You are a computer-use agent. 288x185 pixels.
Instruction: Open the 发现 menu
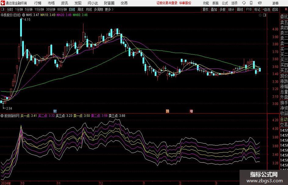pos(78,3)
